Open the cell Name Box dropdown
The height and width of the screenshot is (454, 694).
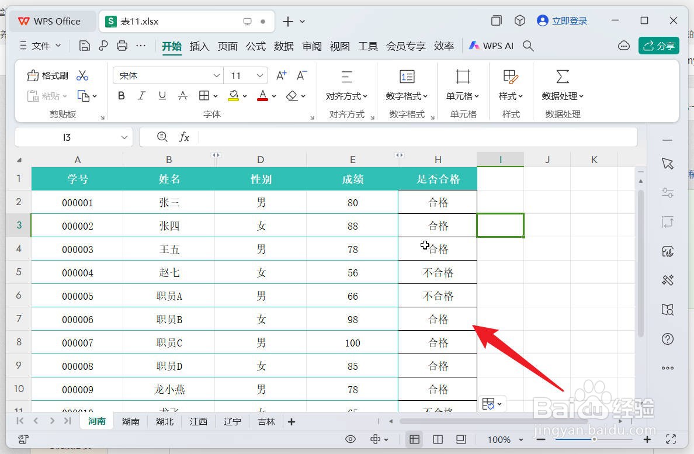[124, 137]
